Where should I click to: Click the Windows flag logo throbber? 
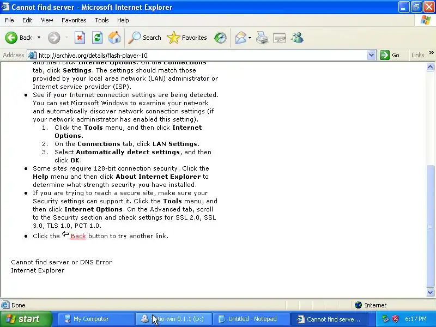pyautogui.click(x=426, y=20)
